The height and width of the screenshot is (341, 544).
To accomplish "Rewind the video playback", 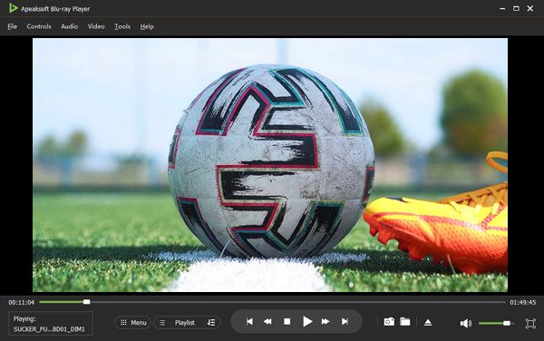I will [267, 322].
